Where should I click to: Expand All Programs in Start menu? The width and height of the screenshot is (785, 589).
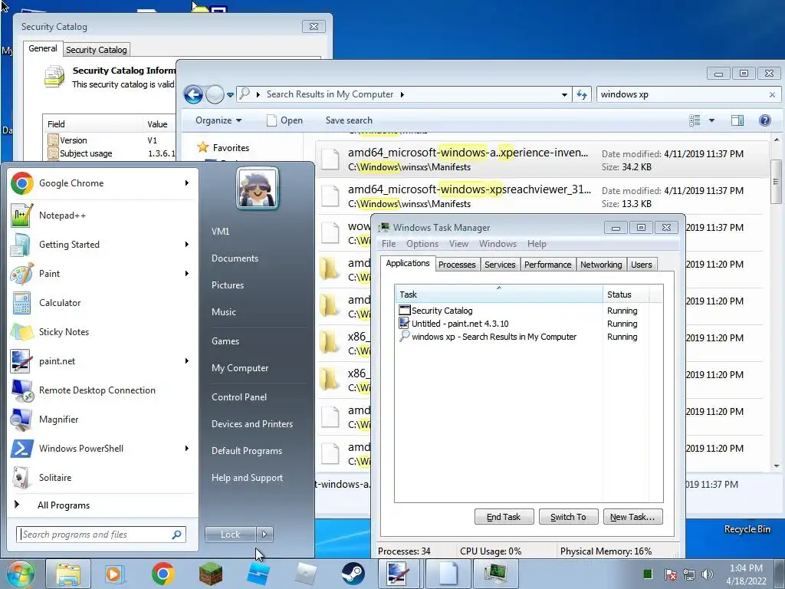pos(64,505)
